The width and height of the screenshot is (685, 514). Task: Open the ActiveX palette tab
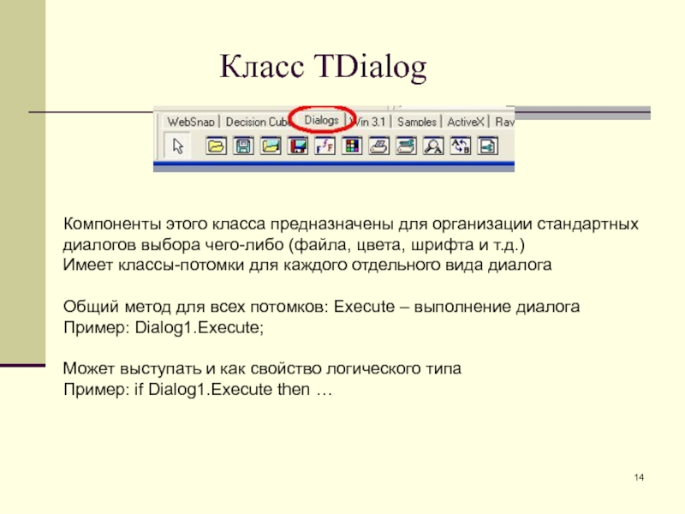click(466, 122)
